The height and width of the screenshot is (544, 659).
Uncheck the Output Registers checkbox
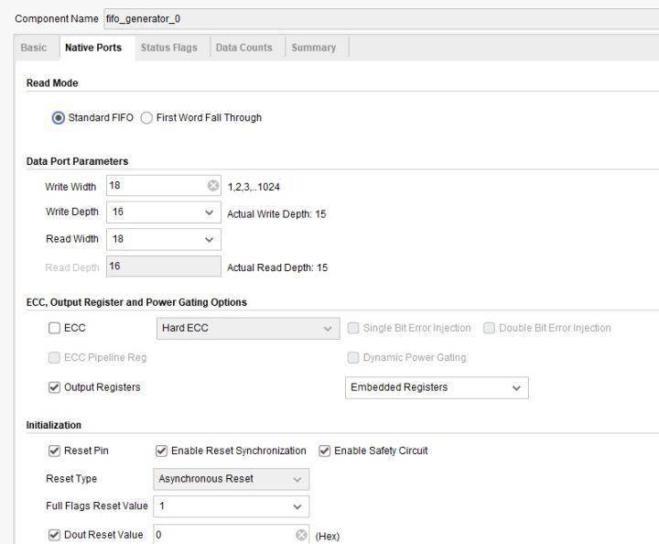[55, 387]
